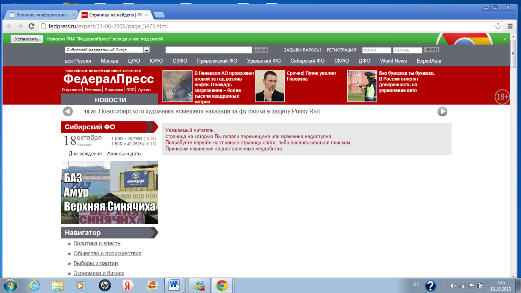521x293 pixels.
Task: Click the ФедералПресс logo
Action: tap(108, 79)
